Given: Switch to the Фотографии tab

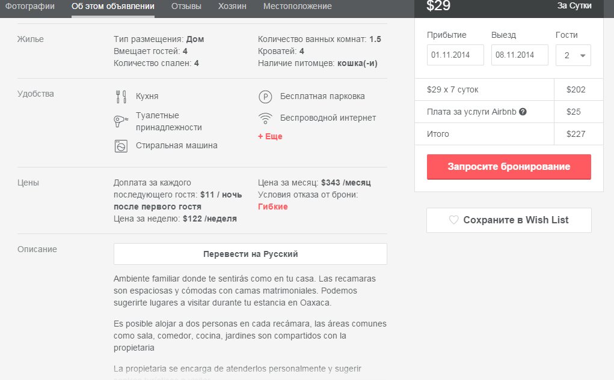Looking at the screenshot, I should click(x=30, y=7).
